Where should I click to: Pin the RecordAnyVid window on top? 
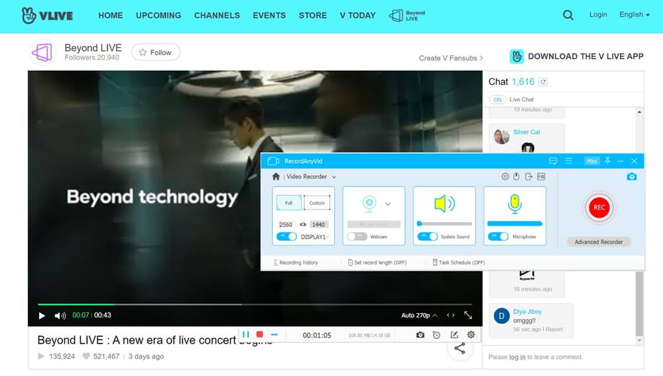coord(607,160)
